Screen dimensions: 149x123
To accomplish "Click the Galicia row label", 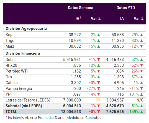I will point(12,83).
